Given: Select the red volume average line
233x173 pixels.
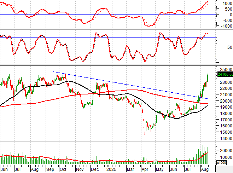Looking at the screenshot, I should pyautogui.click(x=106, y=161).
